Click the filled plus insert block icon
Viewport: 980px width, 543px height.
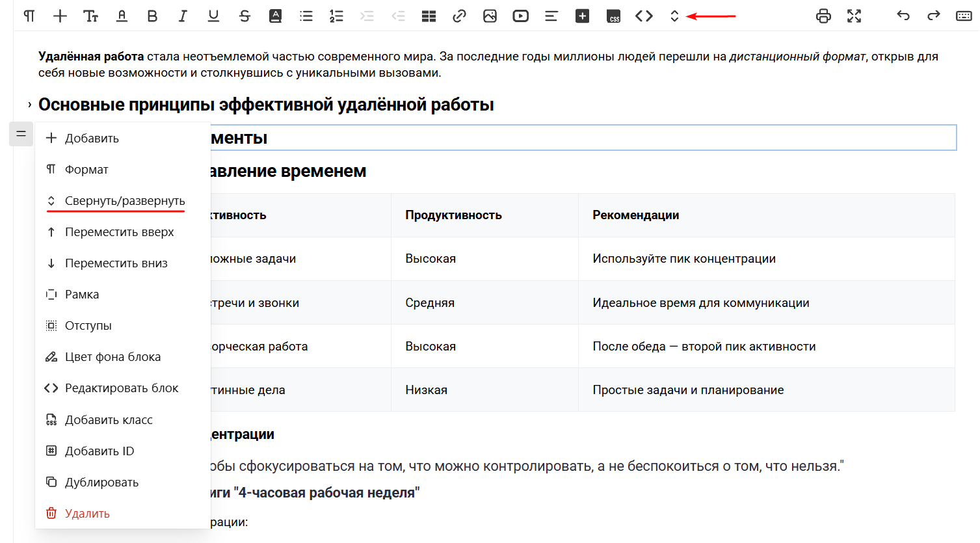tap(582, 16)
